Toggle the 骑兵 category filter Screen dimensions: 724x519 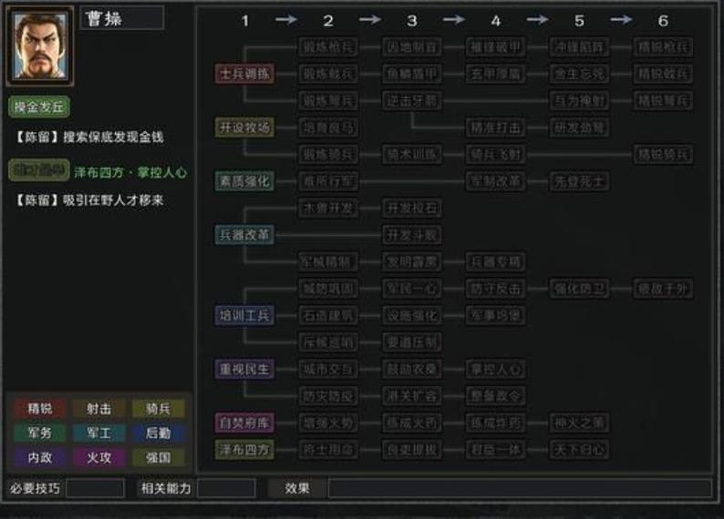pyautogui.click(x=159, y=409)
